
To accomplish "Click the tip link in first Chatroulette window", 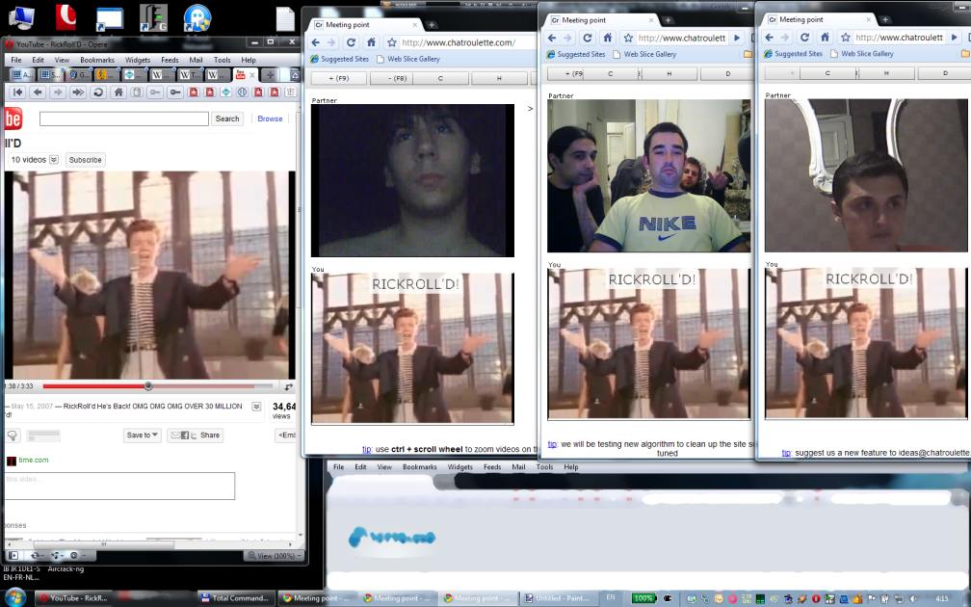I will coord(367,449).
